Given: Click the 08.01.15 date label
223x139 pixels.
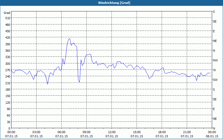Looking at the screenshot, I should [212, 136].
